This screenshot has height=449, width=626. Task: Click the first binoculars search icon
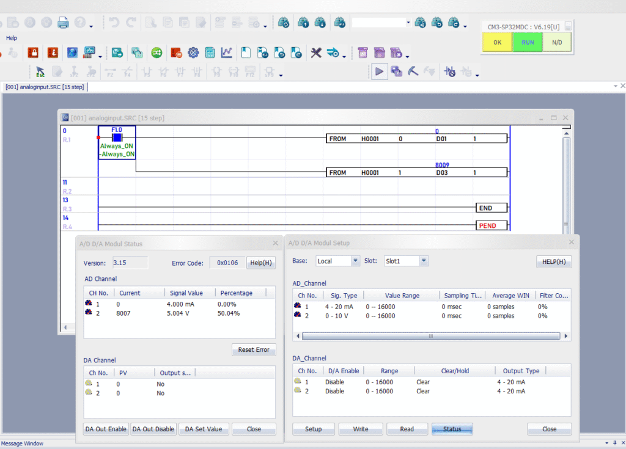tap(284, 23)
